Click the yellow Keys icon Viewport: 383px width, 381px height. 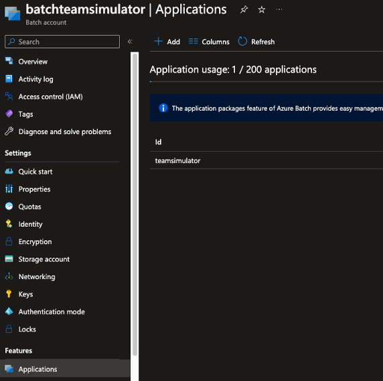click(x=9, y=294)
